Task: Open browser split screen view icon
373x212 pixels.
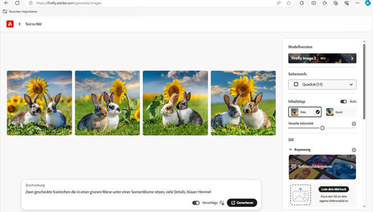Action: click(x=314, y=3)
